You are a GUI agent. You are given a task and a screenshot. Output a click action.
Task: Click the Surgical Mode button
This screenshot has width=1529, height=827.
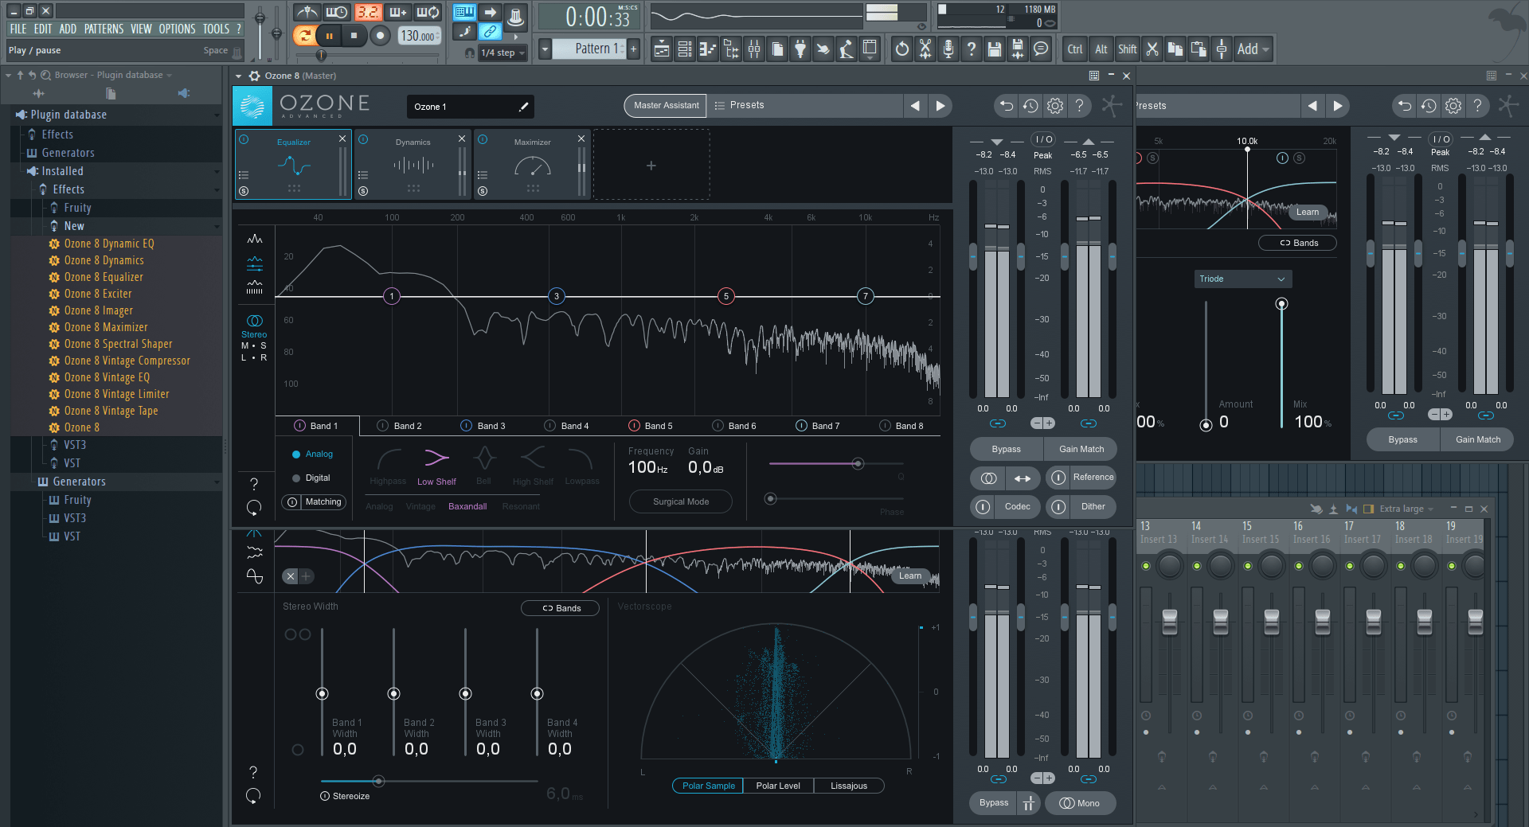[681, 501]
